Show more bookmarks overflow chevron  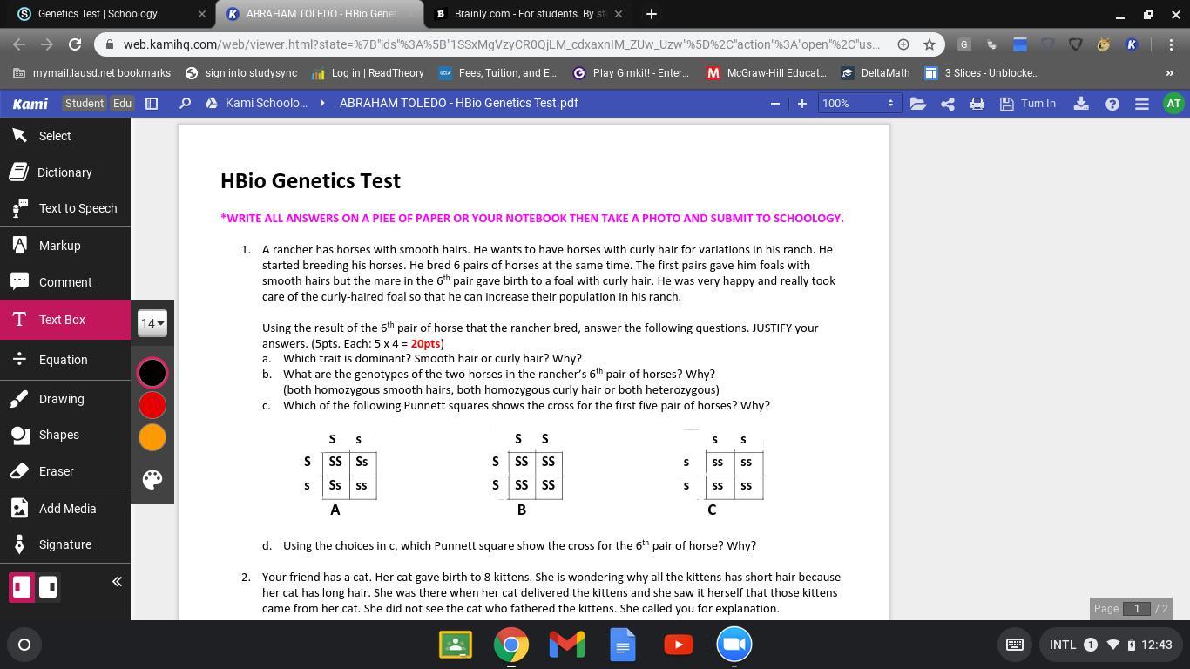pyautogui.click(x=1169, y=73)
